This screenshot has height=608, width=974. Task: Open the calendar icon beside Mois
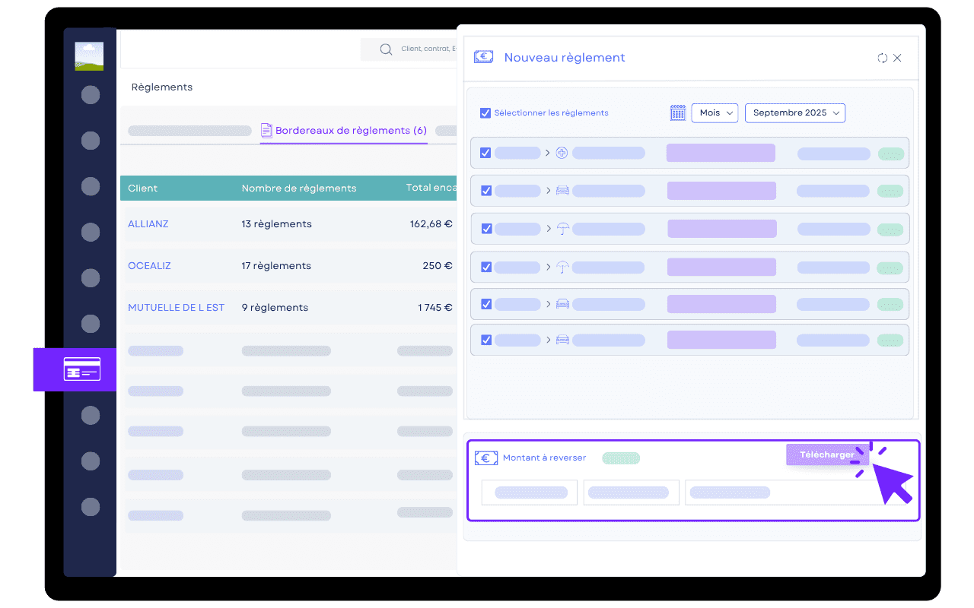click(677, 113)
